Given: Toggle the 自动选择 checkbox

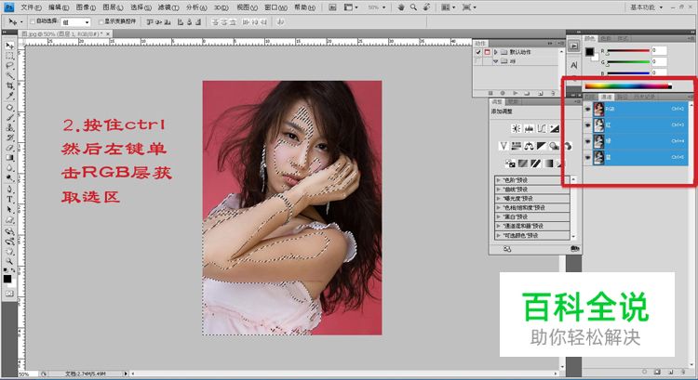Looking at the screenshot, I should point(34,20).
